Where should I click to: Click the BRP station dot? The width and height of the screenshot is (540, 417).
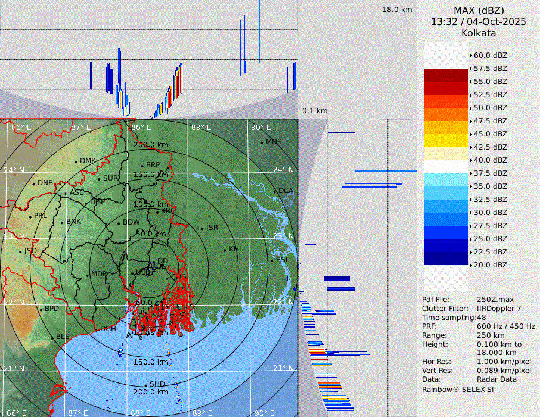click(142, 166)
